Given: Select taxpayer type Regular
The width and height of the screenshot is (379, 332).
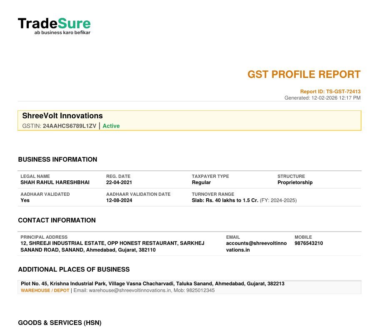Looking at the screenshot, I should (201, 182).
